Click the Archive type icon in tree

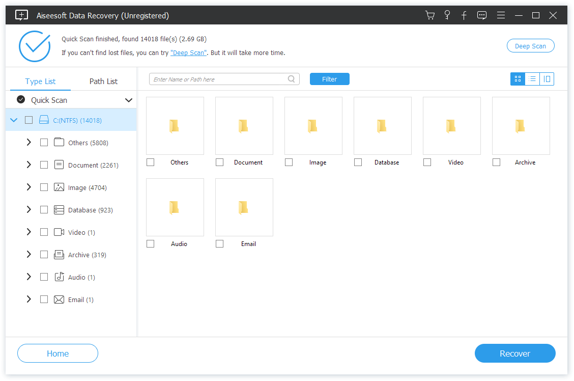tap(59, 255)
